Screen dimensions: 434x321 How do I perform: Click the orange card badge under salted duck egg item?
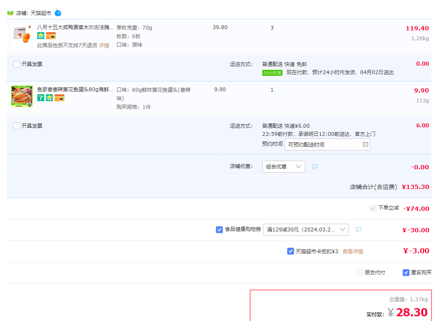[51, 36]
